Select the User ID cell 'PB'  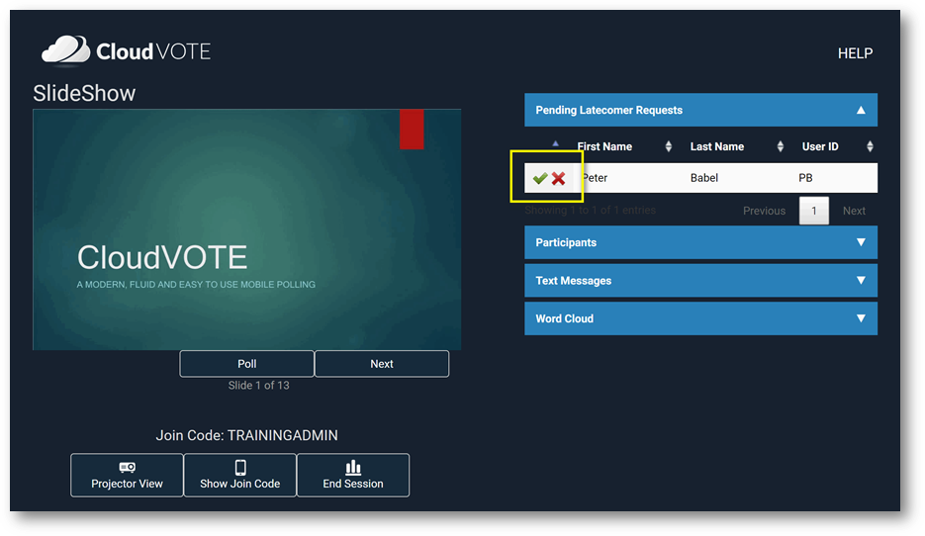click(805, 178)
